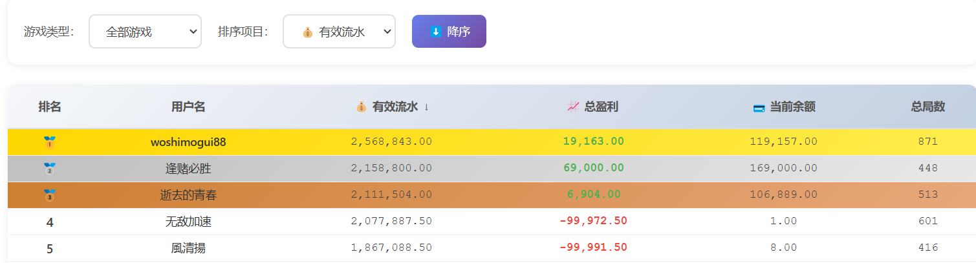
Task: Click the sort arrow after 有效流水 header
Action: (x=427, y=107)
